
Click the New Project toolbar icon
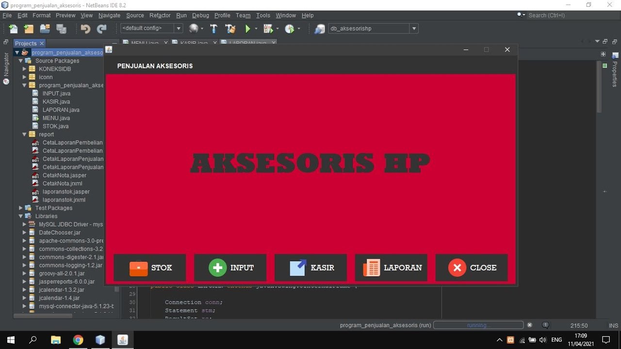coord(29,29)
